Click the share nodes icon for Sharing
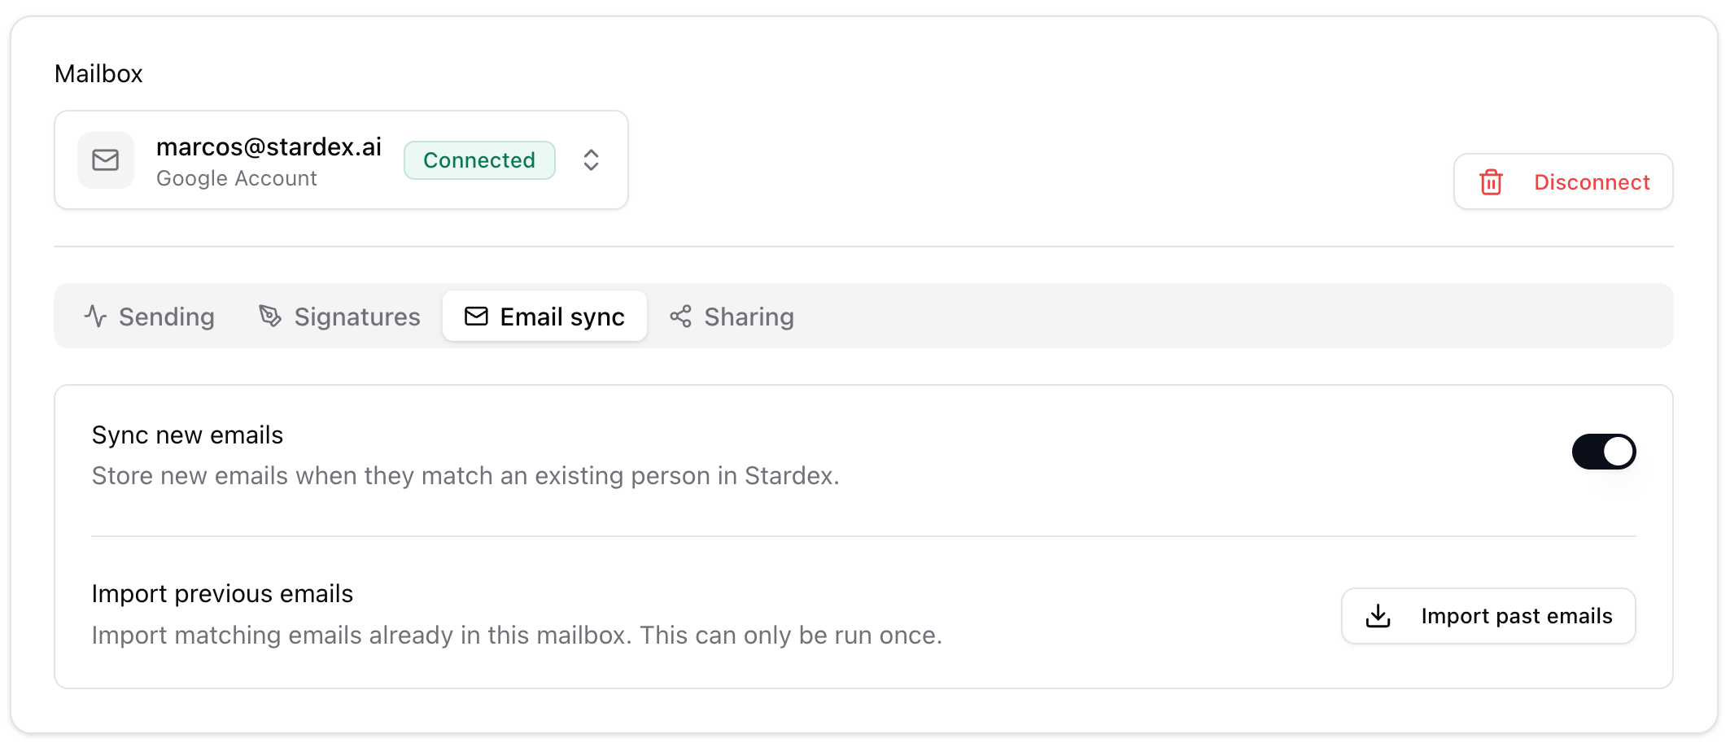Image resolution: width=1730 pixels, height=747 pixels. (681, 317)
